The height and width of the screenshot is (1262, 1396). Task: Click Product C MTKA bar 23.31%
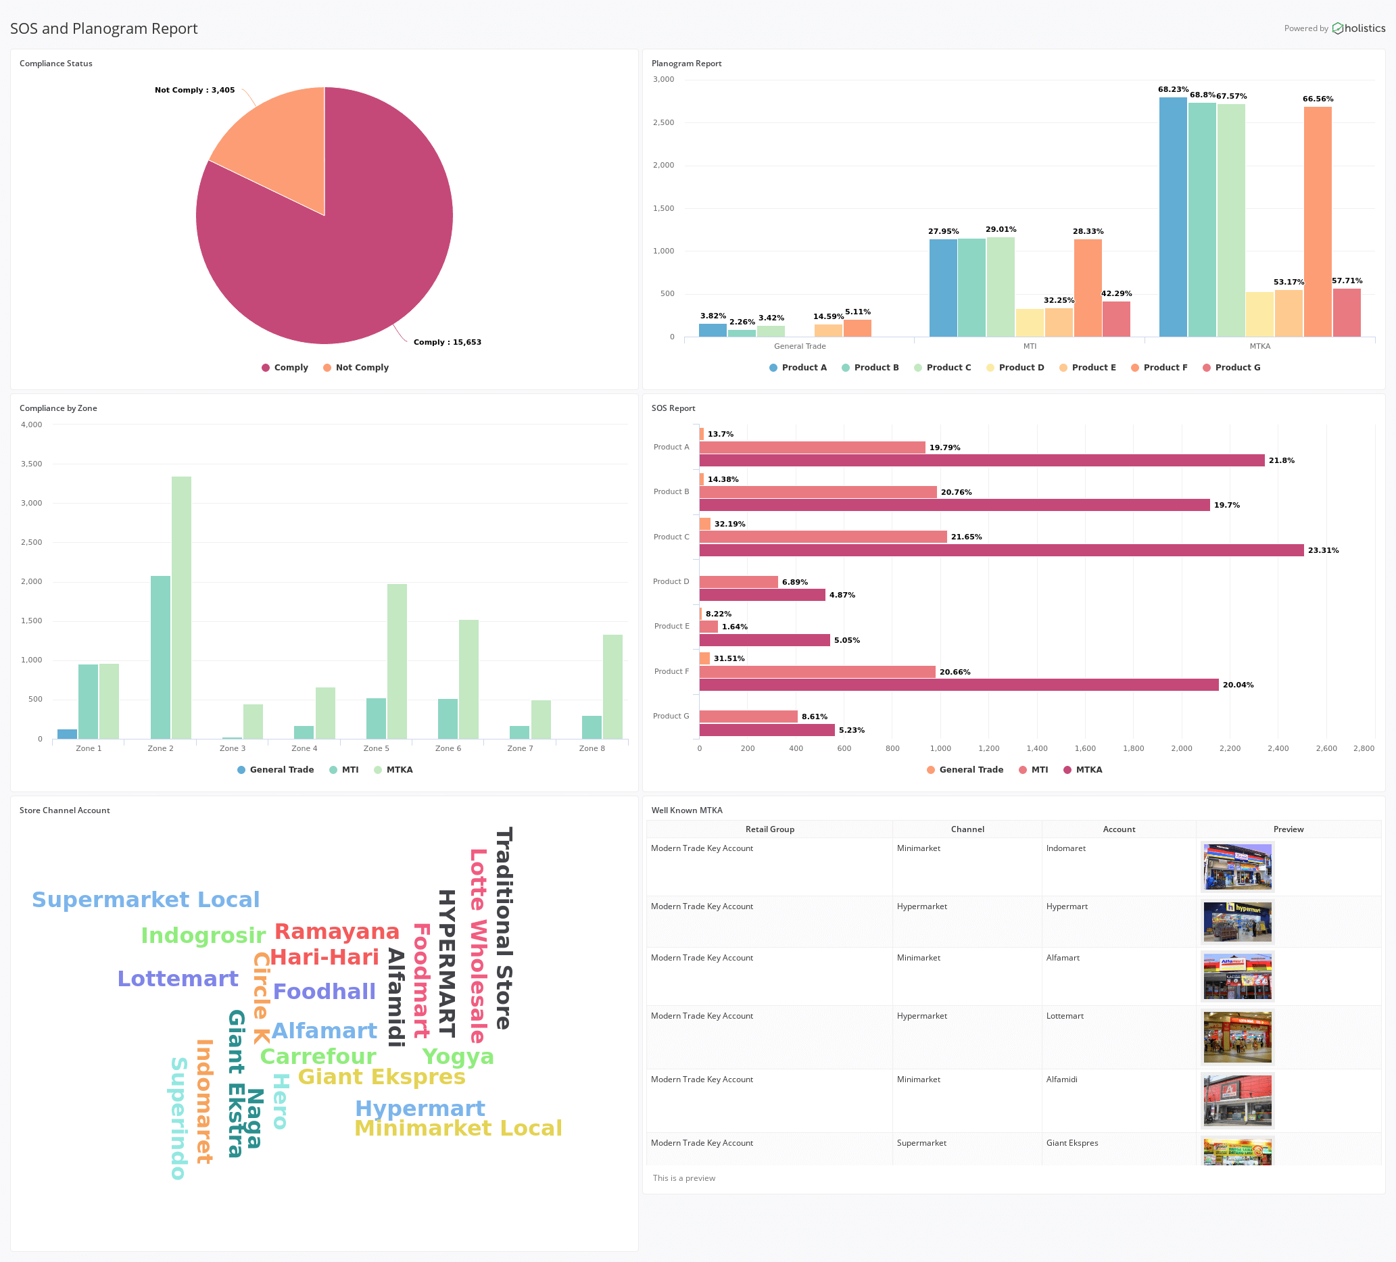point(1001,550)
